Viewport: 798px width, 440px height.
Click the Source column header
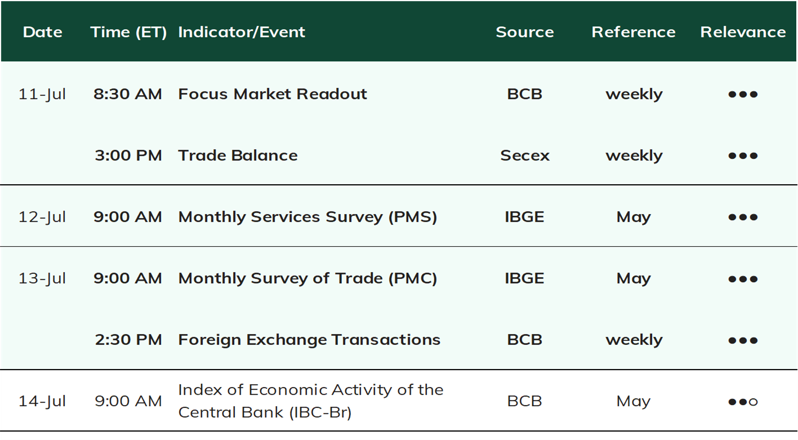click(x=525, y=32)
